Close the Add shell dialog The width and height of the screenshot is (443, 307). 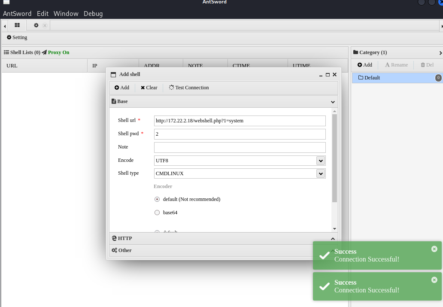334,74
